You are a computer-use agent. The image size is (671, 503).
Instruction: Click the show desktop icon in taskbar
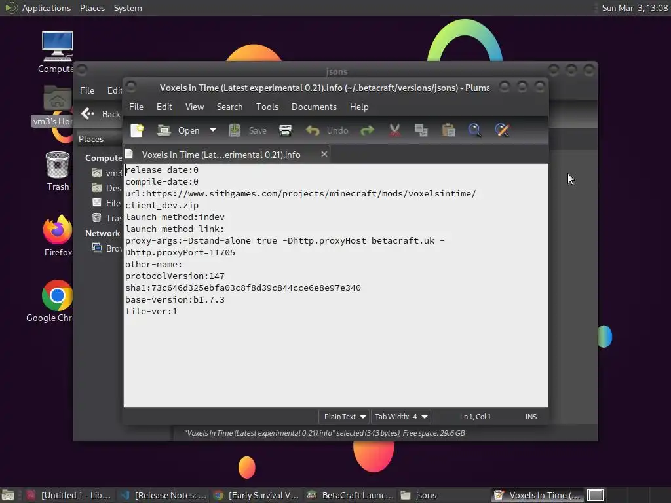coord(8,495)
